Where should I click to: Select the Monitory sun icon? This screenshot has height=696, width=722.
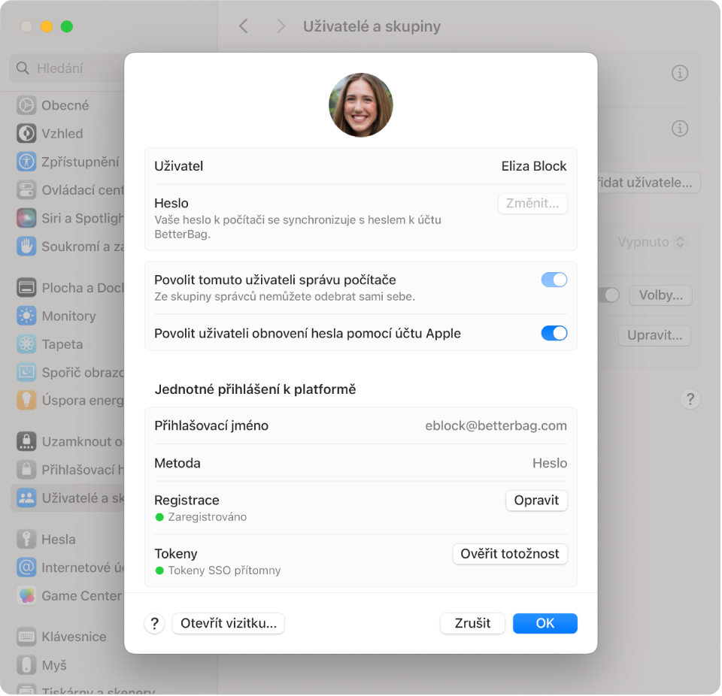(x=26, y=316)
